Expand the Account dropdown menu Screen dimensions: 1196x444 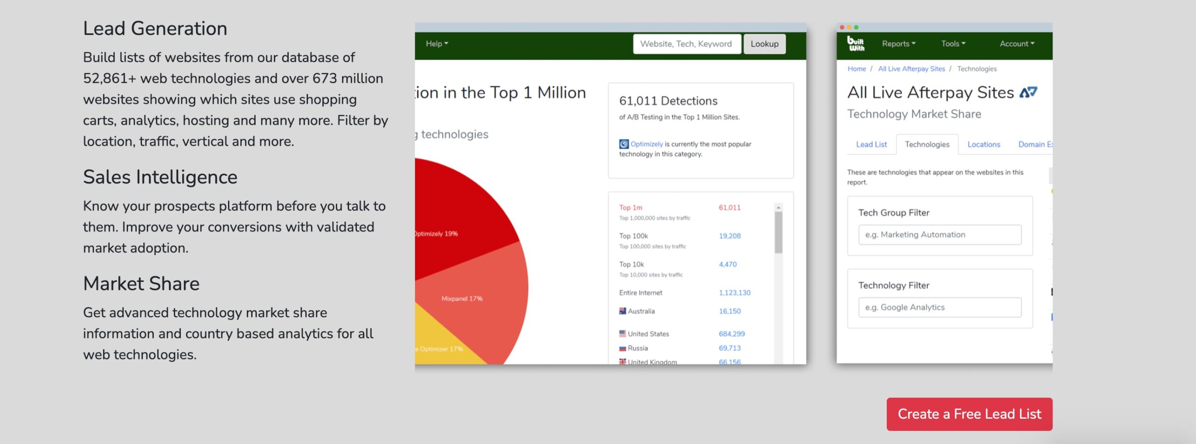coord(1017,43)
